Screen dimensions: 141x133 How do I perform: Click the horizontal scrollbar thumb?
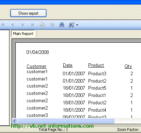[x=66, y=121]
